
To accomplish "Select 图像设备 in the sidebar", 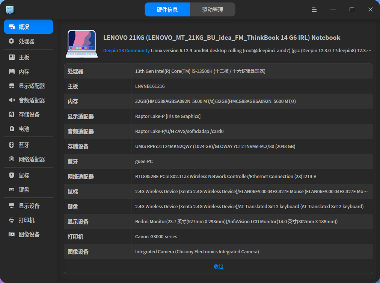I will pyautogui.click(x=29, y=234).
